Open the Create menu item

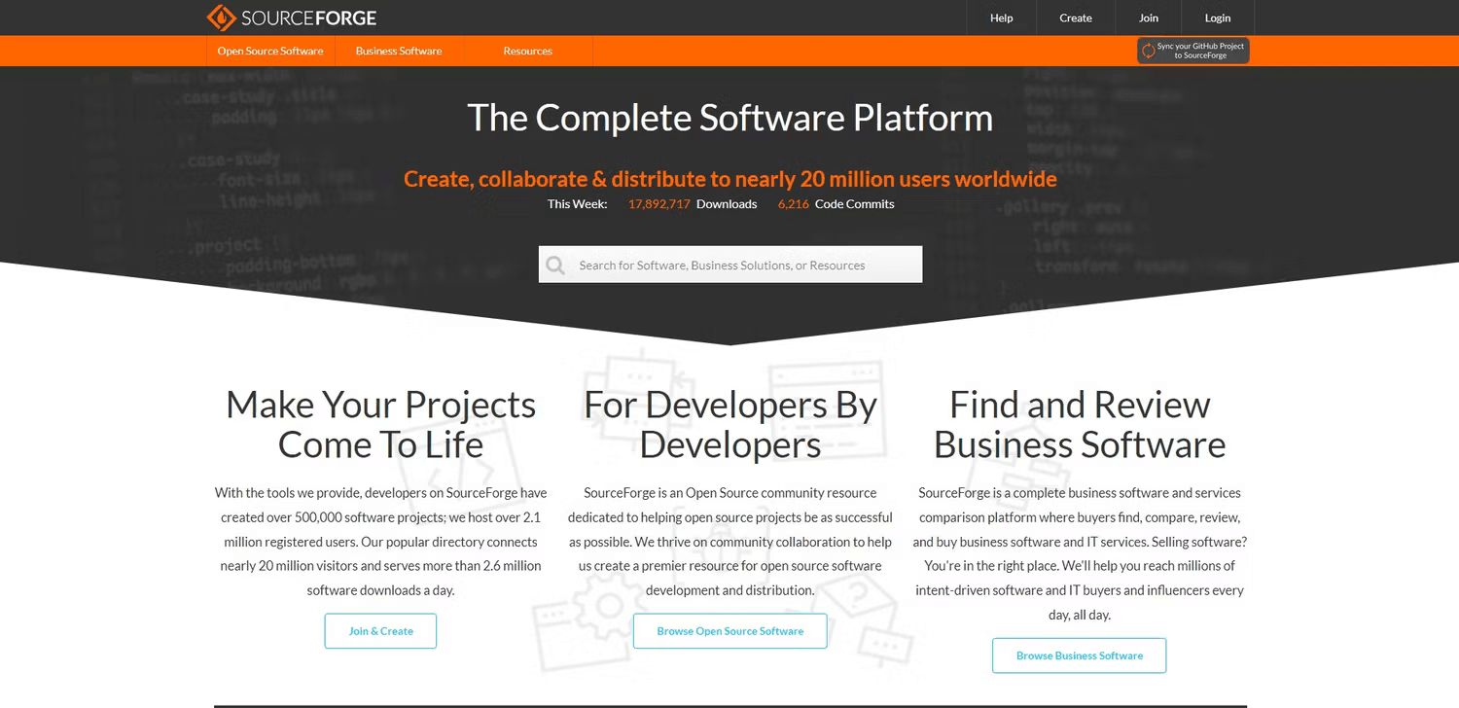tap(1075, 18)
